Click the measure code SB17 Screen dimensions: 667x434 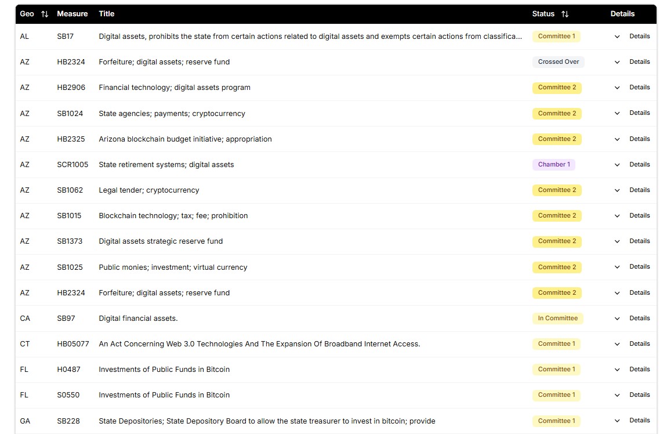pyautogui.click(x=65, y=37)
